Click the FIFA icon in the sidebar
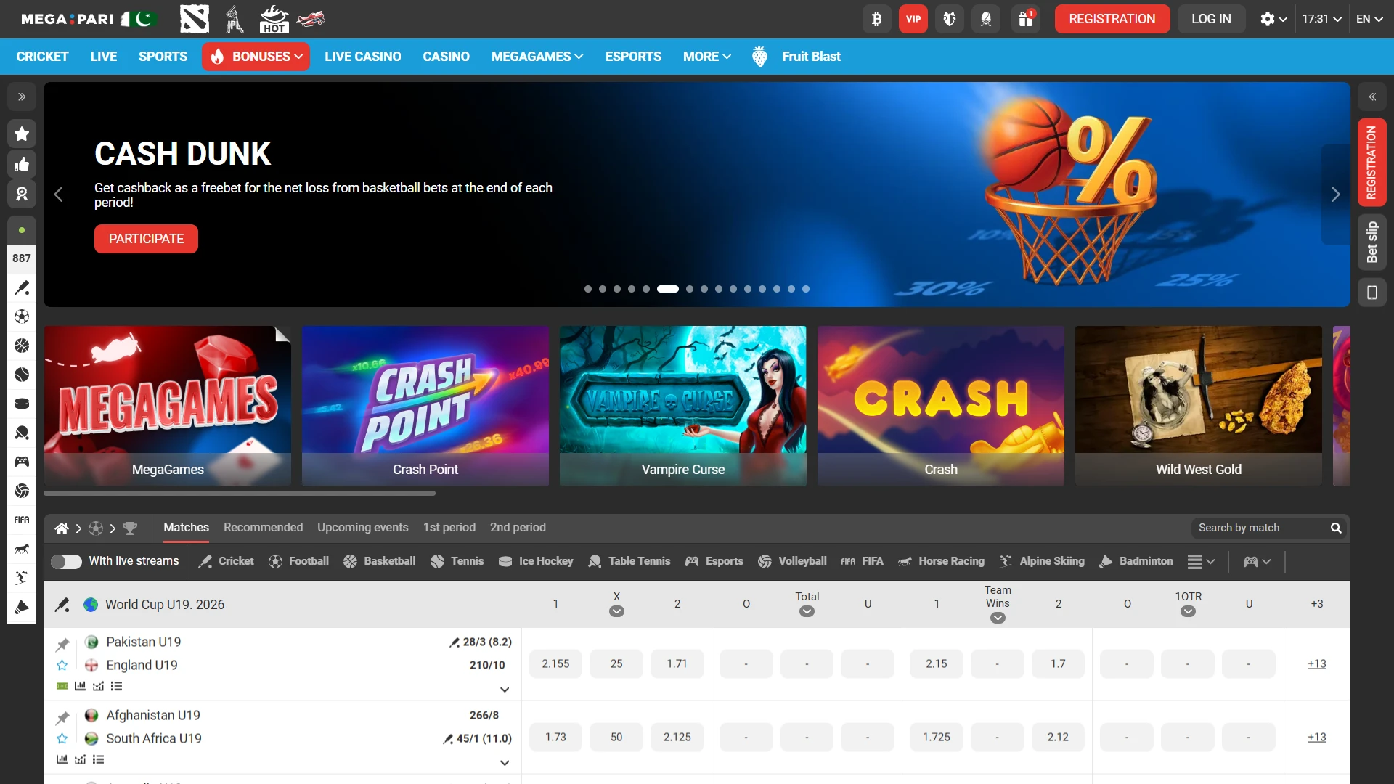The width and height of the screenshot is (1394, 784). [22, 520]
